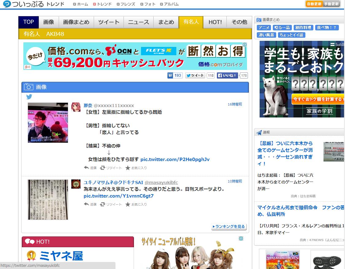The width and height of the screenshot is (345, 269).
Task: Favorite (お気に入り) ユキノマサムネ's tweet
Action: click(x=136, y=204)
